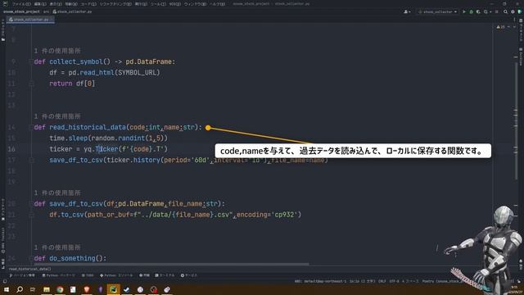Open the white document taskbar app
The height and width of the screenshot is (295, 524).
coord(73,289)
